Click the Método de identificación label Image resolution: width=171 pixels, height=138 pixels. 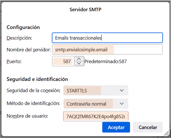click(x=33, y=103)
